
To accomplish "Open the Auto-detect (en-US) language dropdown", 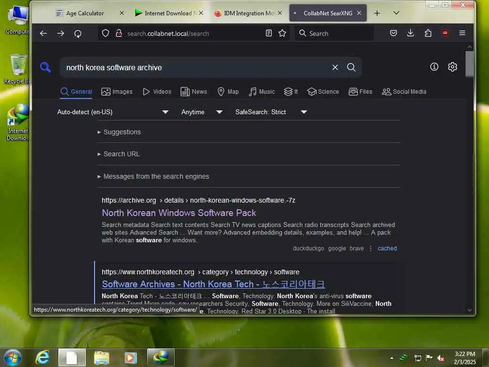I will pos(113,112).
